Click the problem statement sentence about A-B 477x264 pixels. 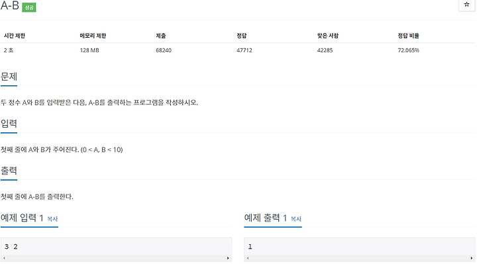point(99,103)
